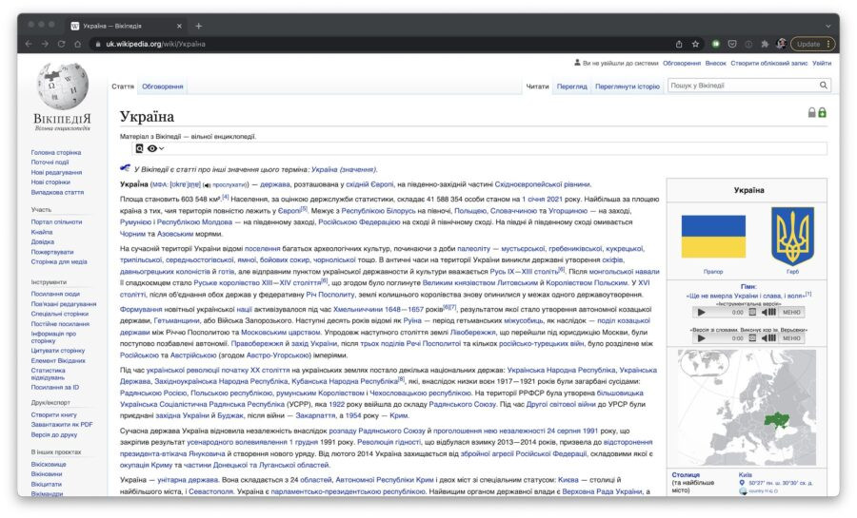Image resolution: width=857 pixels, height=518 pixels.
Task: Open the puzzle-piece extensions menu
Action: click(x=765, y=44)
